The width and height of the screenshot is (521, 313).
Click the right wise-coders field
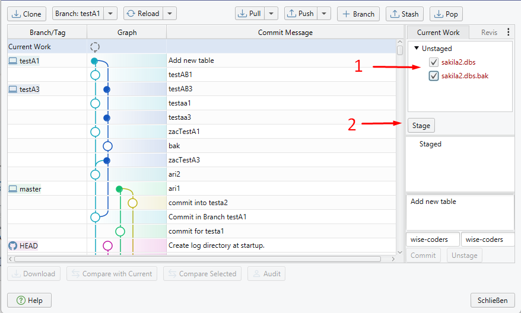tap(487, 239)
